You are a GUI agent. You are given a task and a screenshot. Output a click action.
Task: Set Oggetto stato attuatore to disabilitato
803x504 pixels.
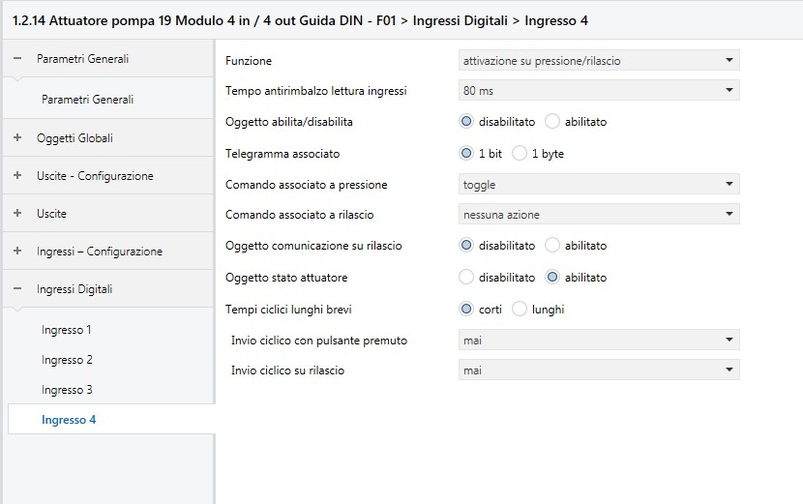click(x=466, y=277)
